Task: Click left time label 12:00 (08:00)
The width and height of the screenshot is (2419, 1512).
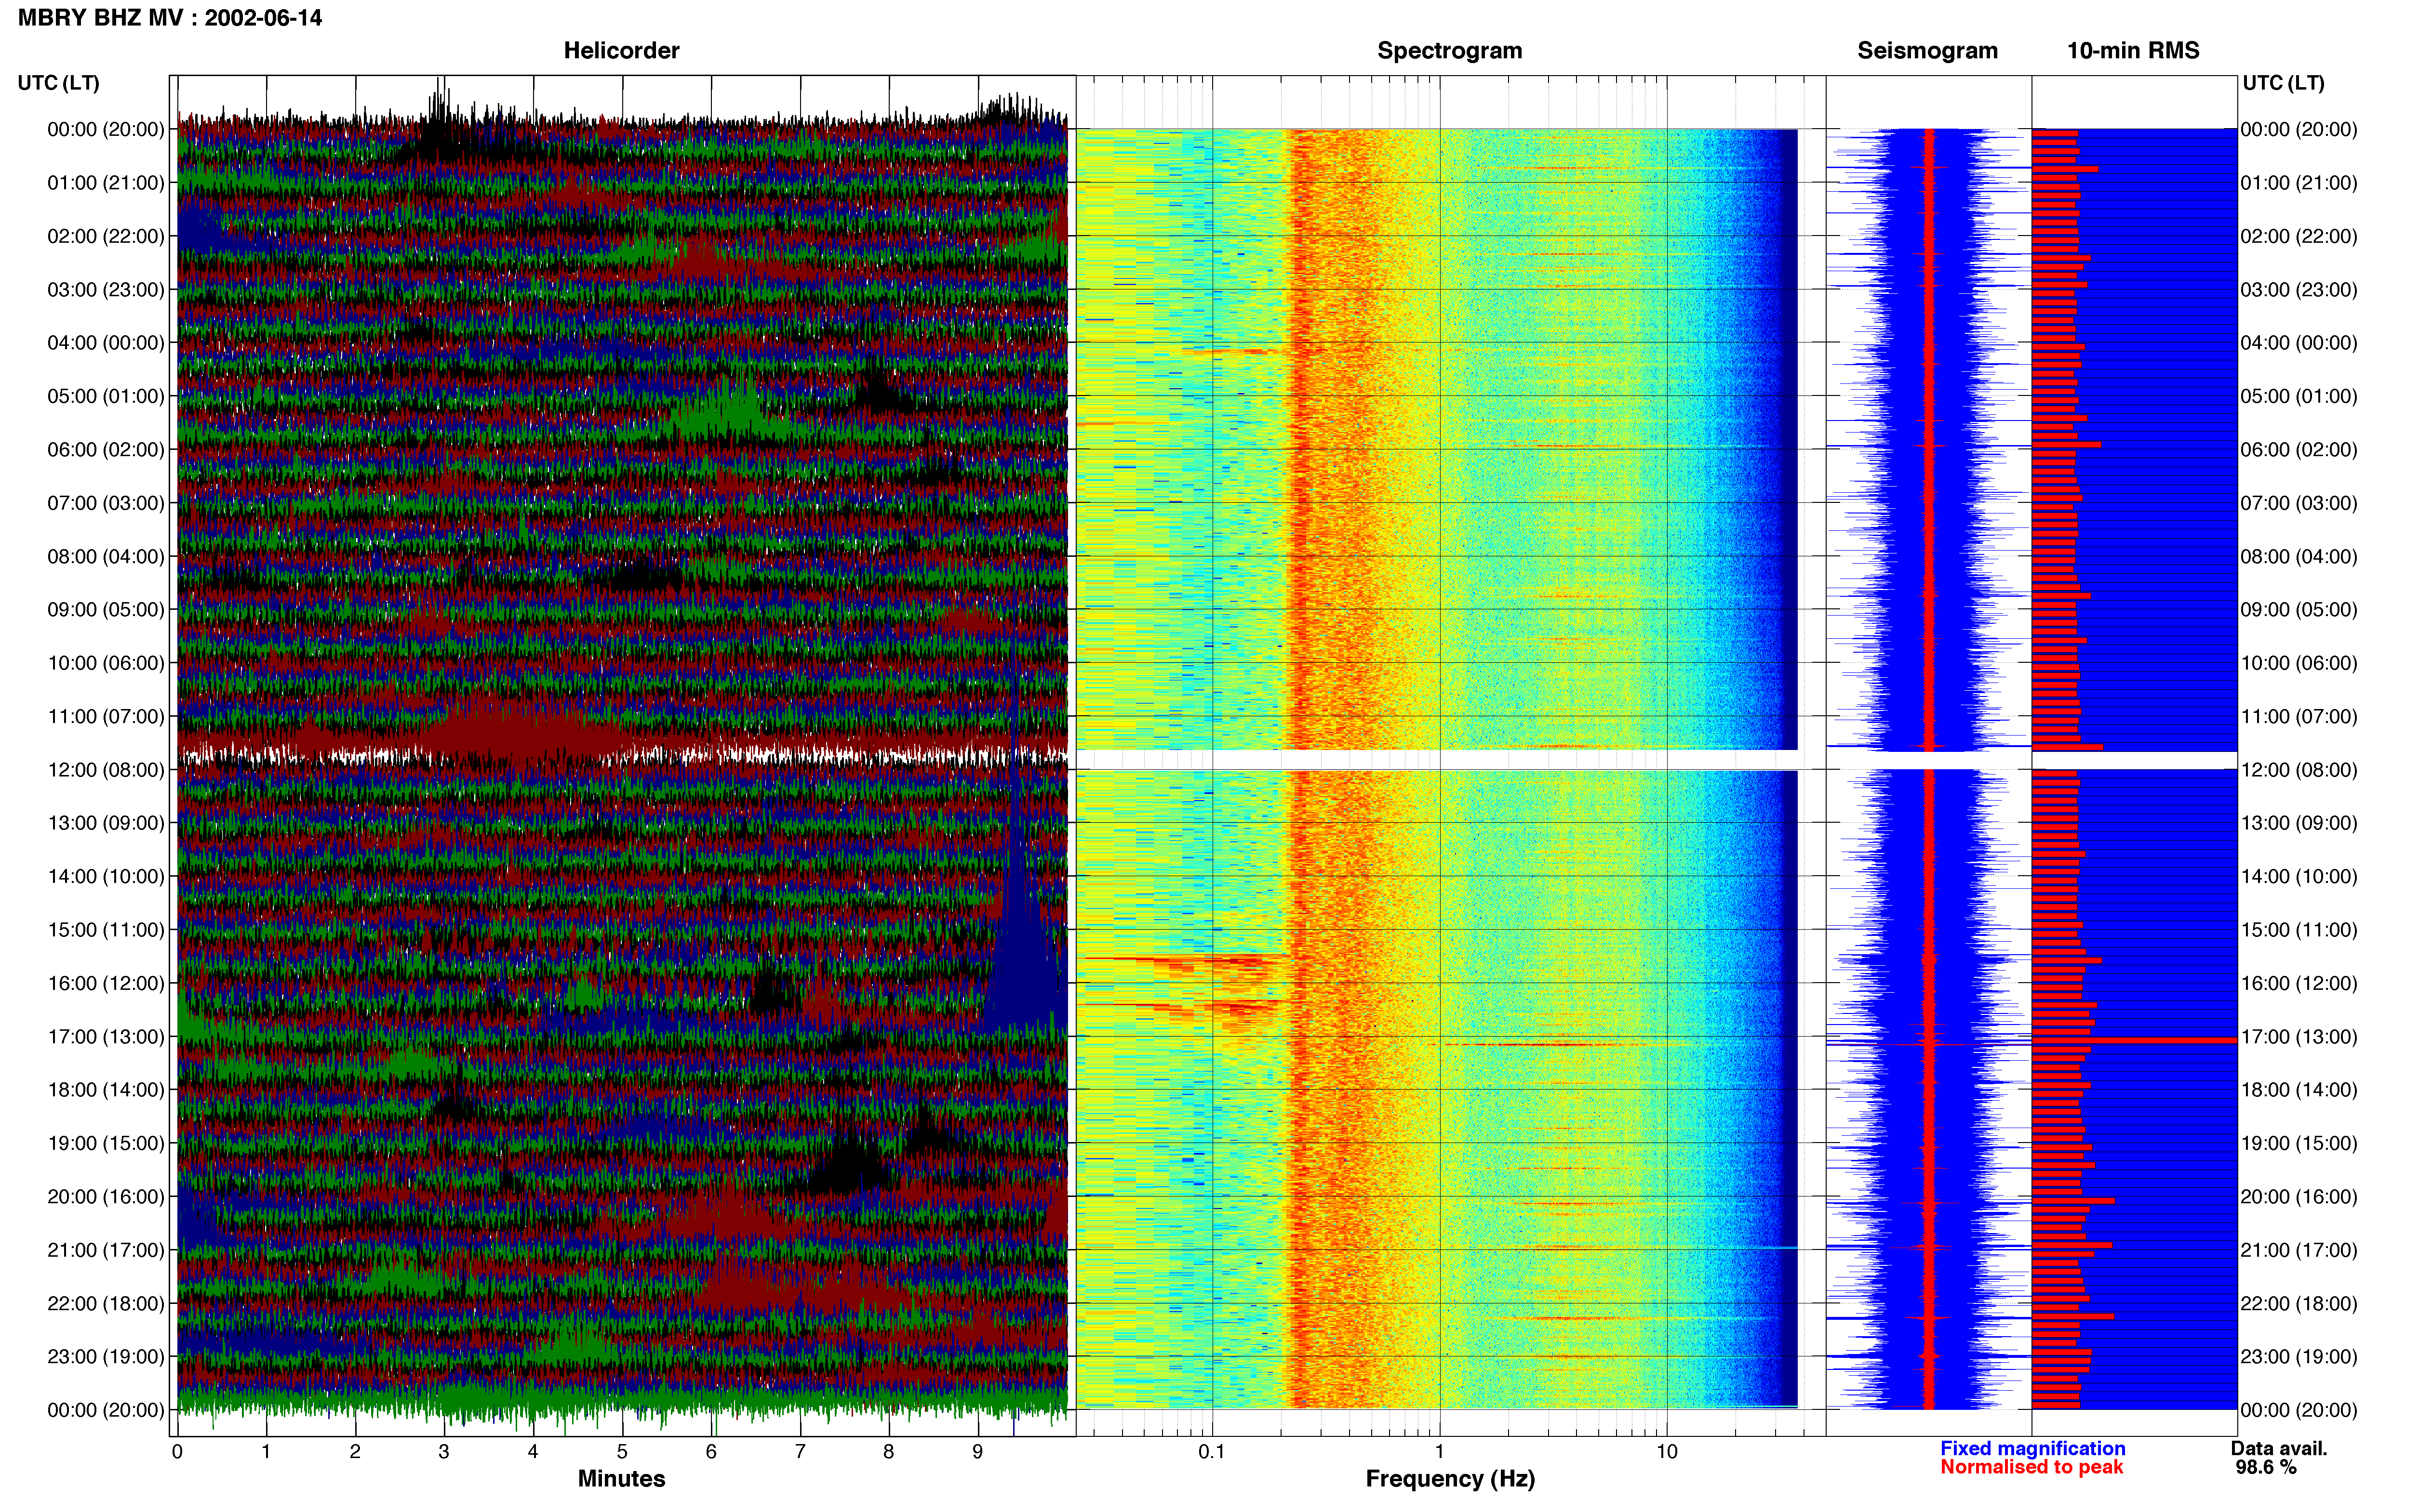Action: [106, 770]
